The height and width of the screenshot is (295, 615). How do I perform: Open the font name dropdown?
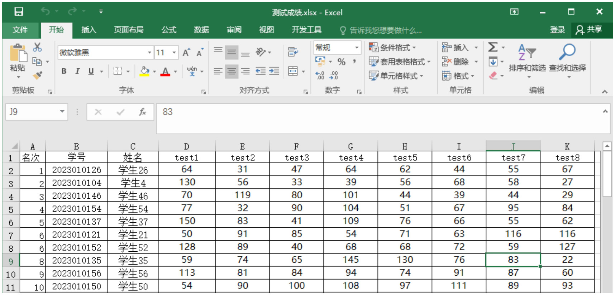[149, 53]
